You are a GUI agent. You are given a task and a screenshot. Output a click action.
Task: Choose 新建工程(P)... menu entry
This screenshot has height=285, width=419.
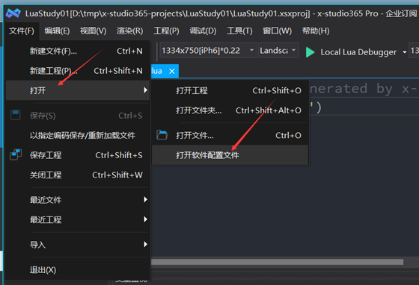click(x=78, y=71)
